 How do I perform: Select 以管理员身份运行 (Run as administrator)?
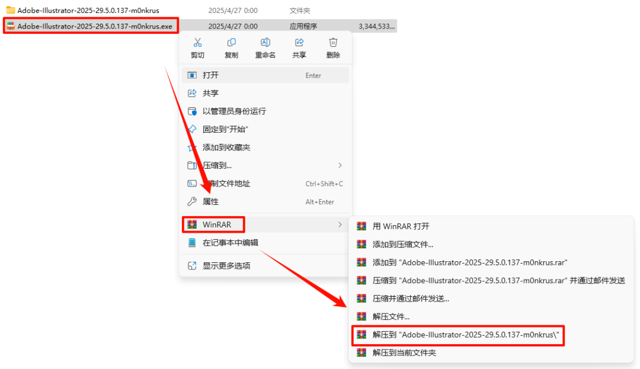click(265, 111)
